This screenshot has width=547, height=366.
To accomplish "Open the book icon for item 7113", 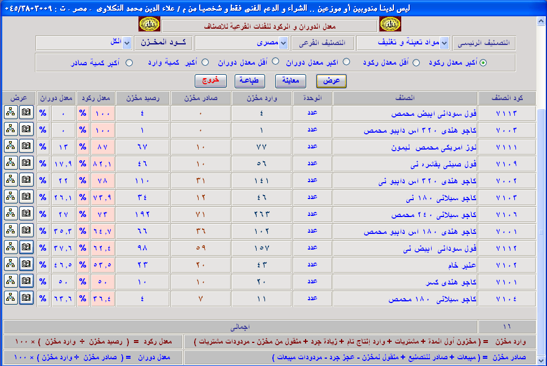I will pos(26,112).
